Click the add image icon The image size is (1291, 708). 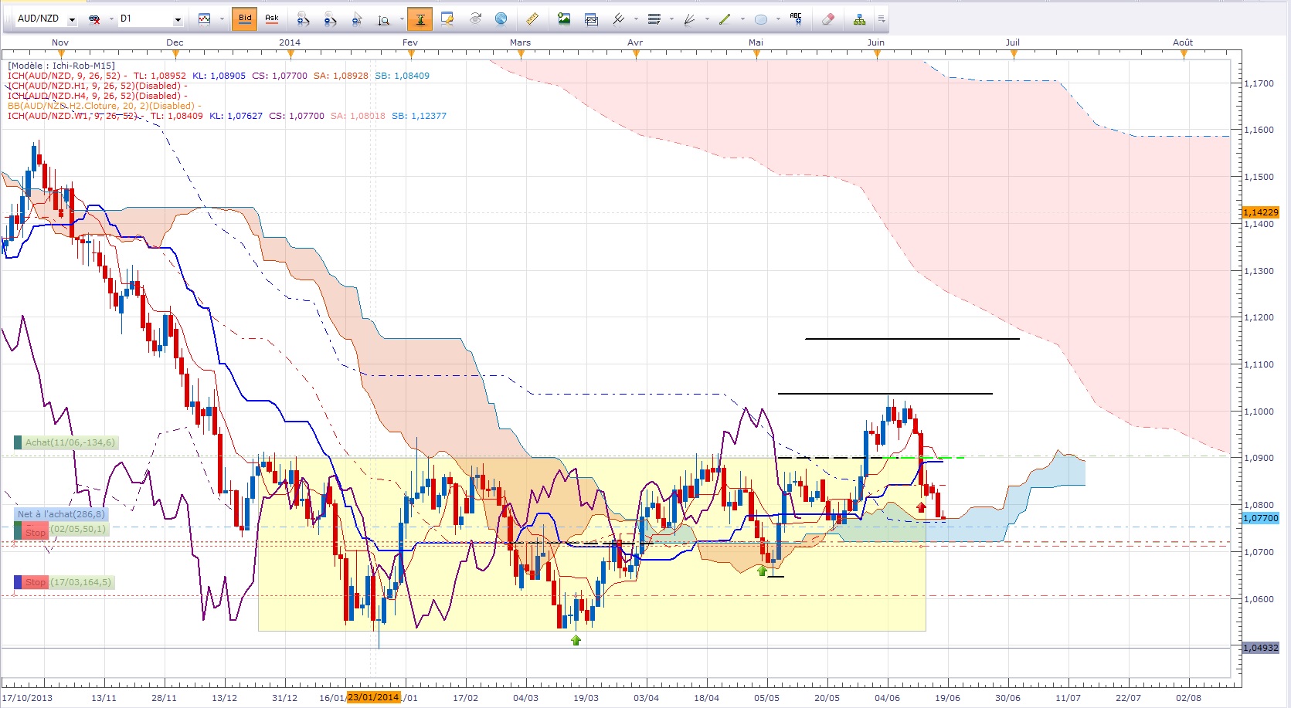tap(564, 19)
